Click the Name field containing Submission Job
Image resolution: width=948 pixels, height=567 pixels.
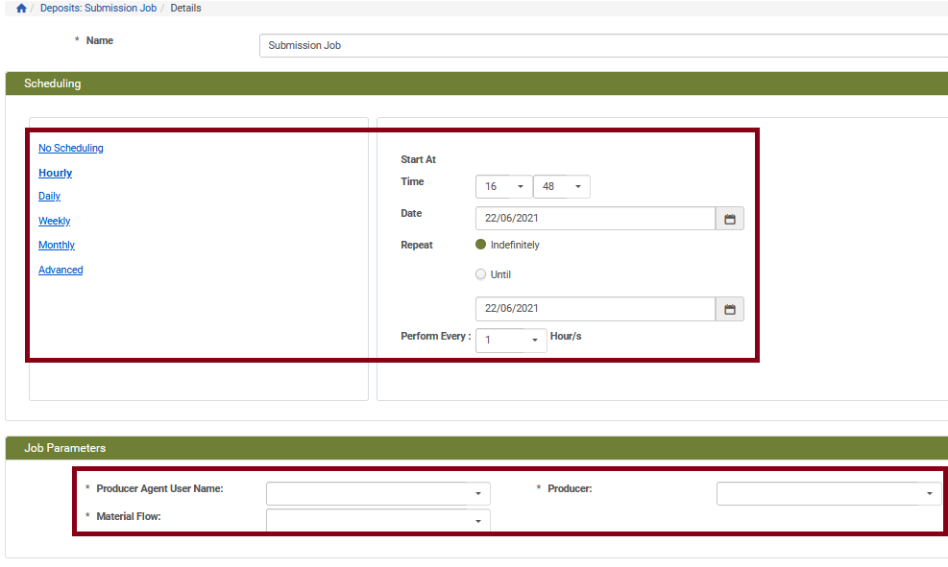[x=603, y=45]
